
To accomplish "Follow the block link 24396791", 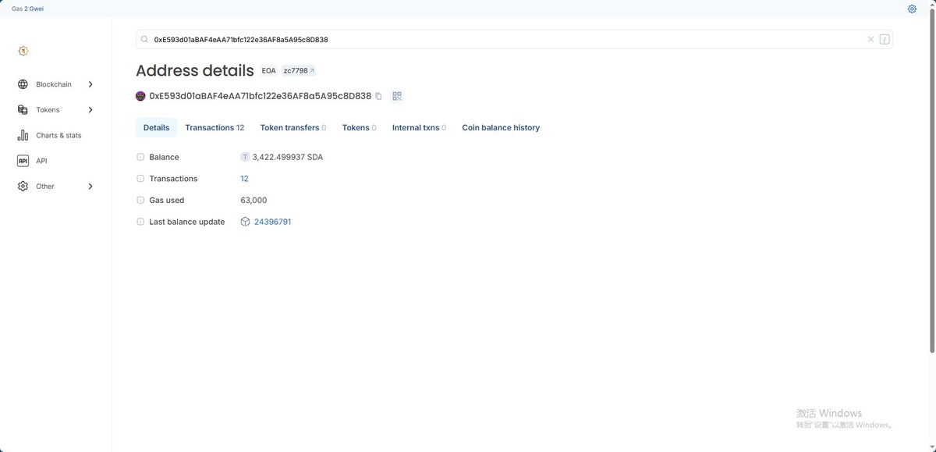I will (272, 221).
